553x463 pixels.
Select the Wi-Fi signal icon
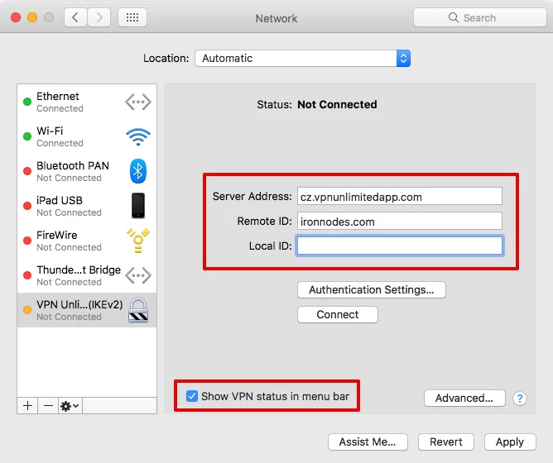coord(137,136)
